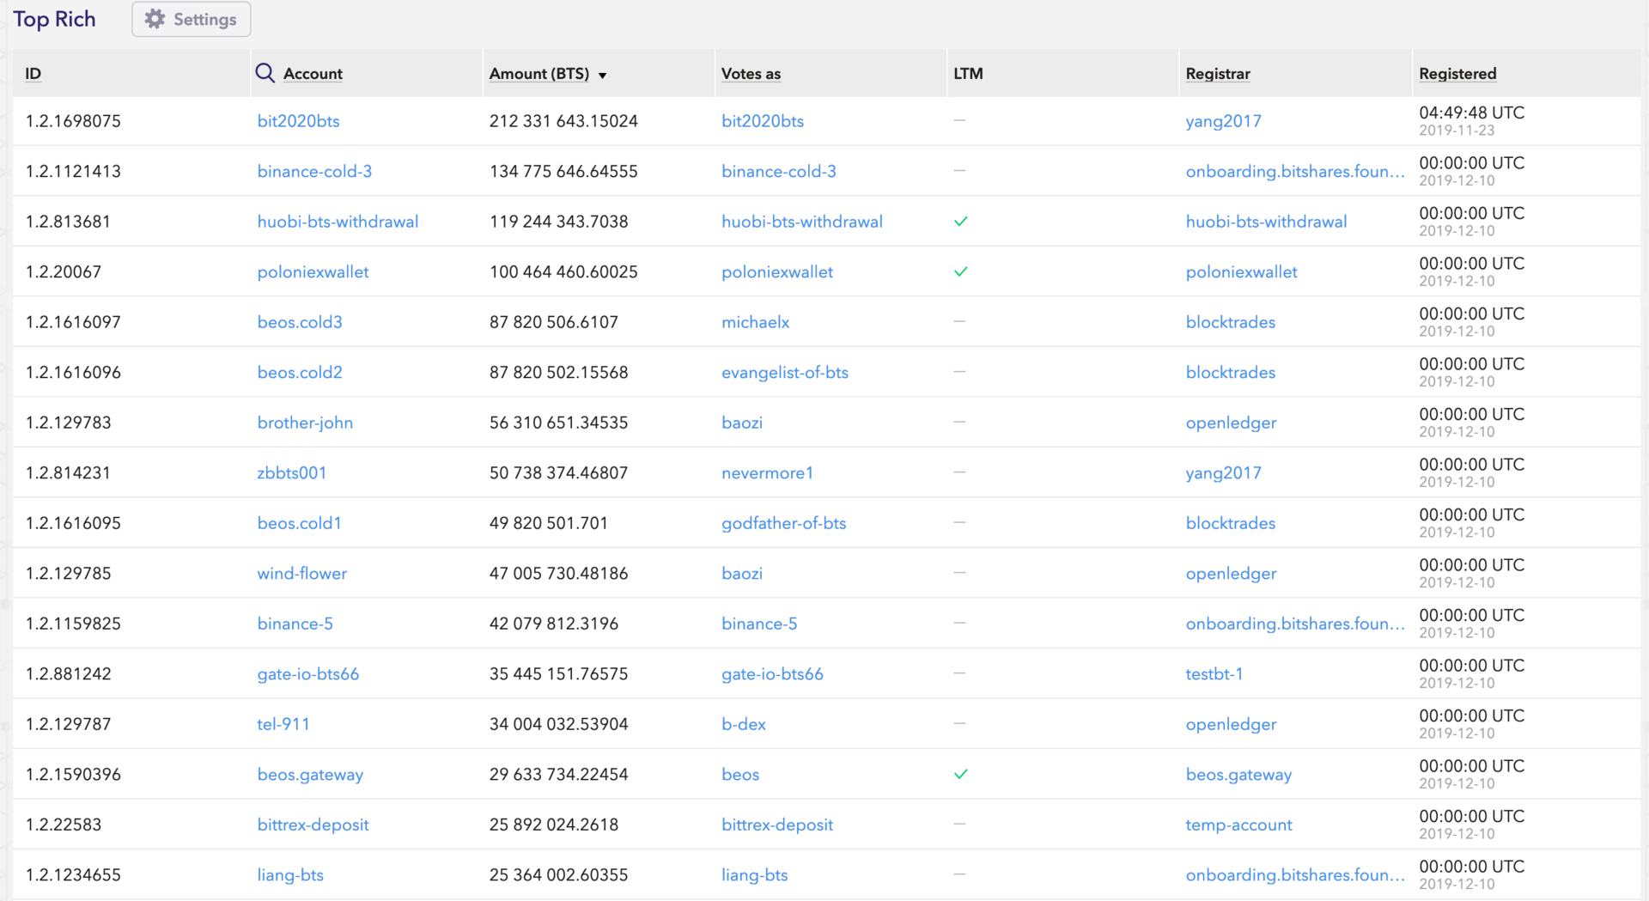1649x901 pixels.
Task: Open zbbts001 account link
Action: [291, 473]
